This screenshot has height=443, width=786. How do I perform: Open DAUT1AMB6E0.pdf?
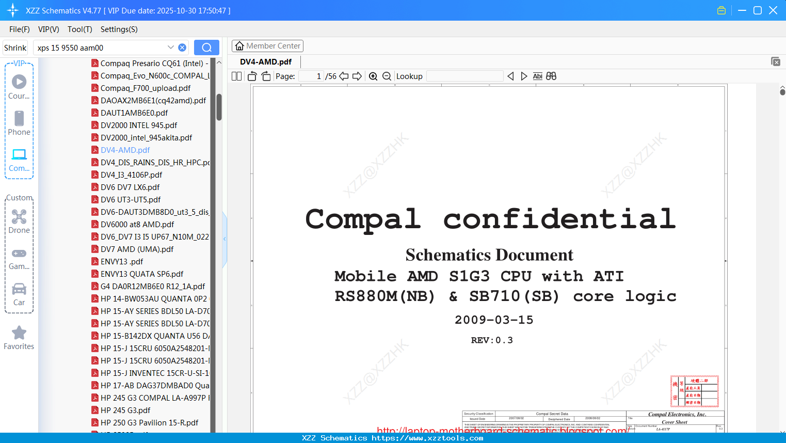130,113
